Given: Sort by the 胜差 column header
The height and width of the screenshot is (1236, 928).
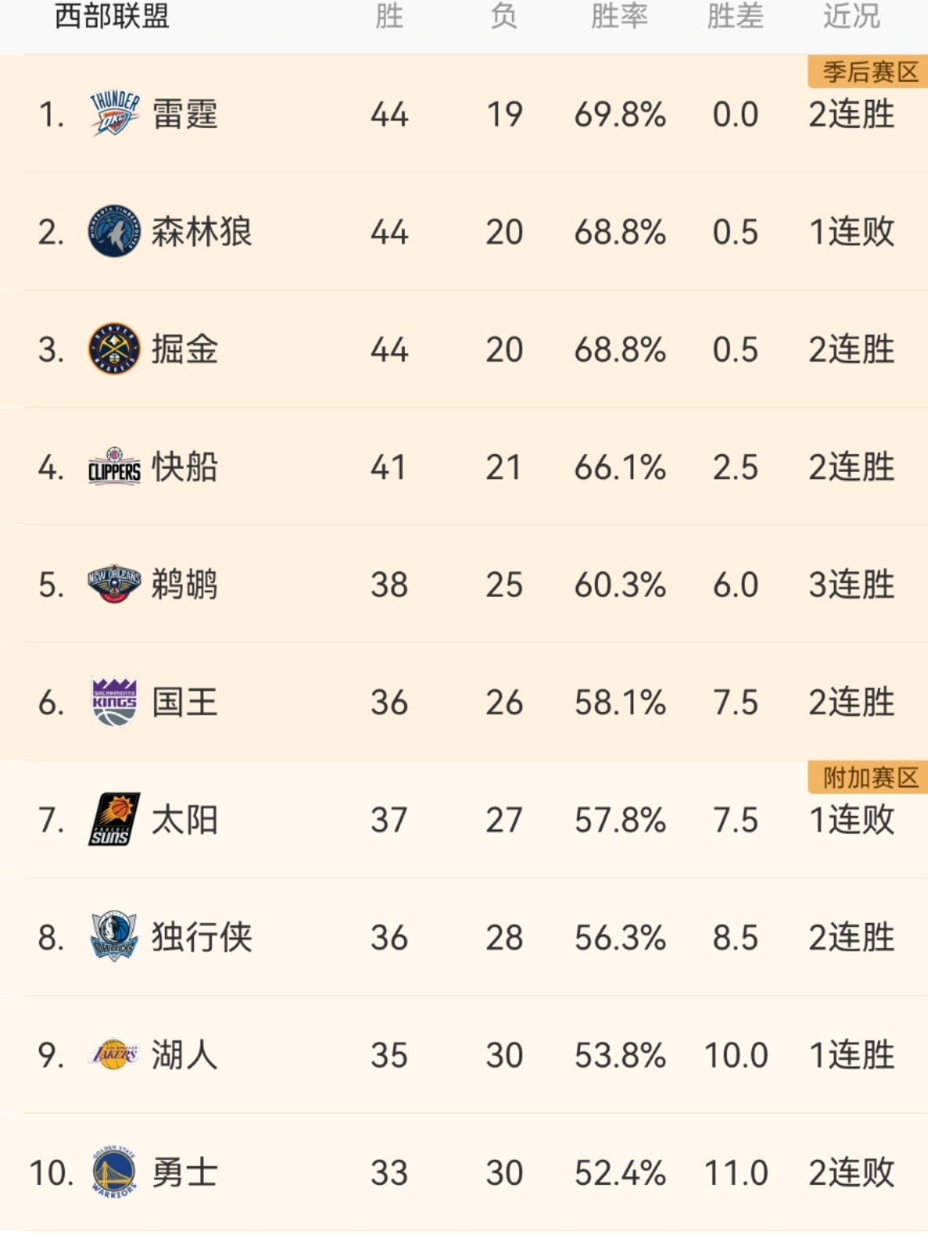Looking at the screenshot, I should click(735, 16).
